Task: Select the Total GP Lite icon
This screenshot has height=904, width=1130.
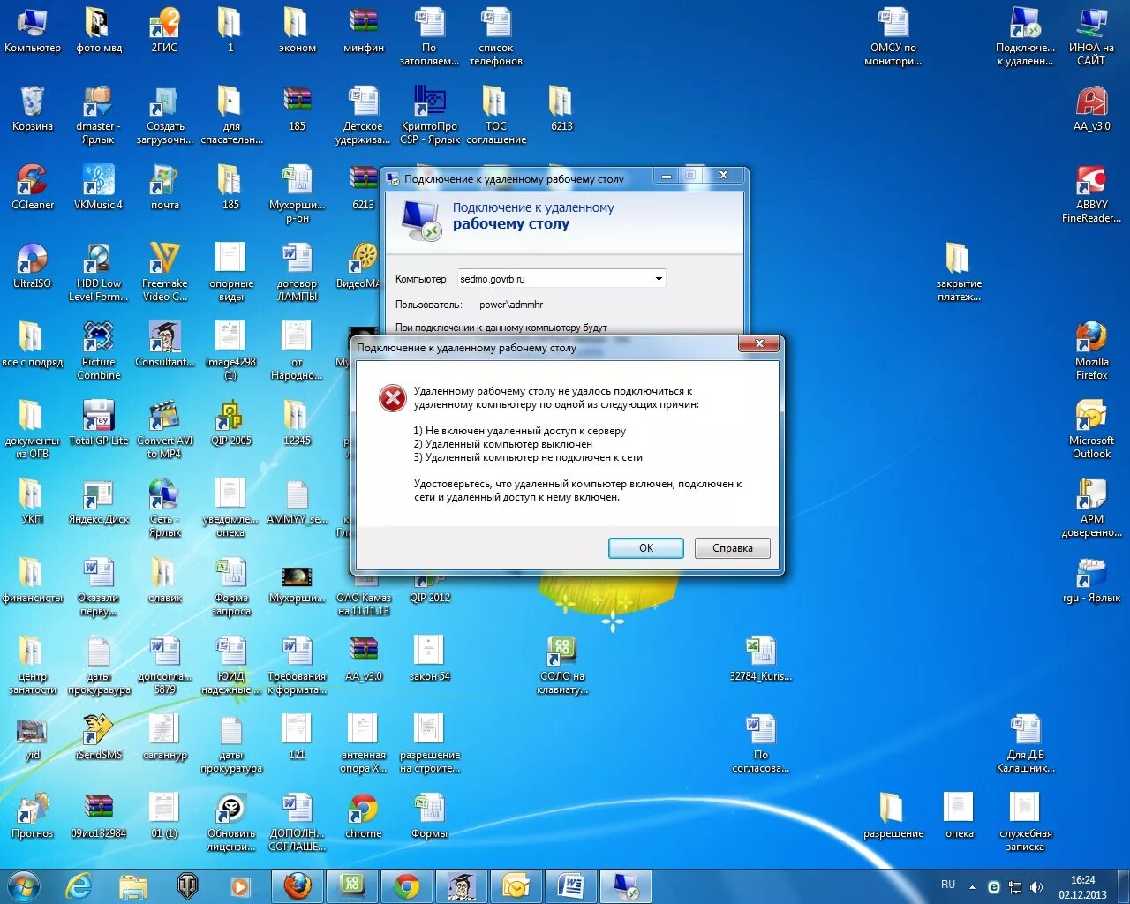Action: [98, 423]
